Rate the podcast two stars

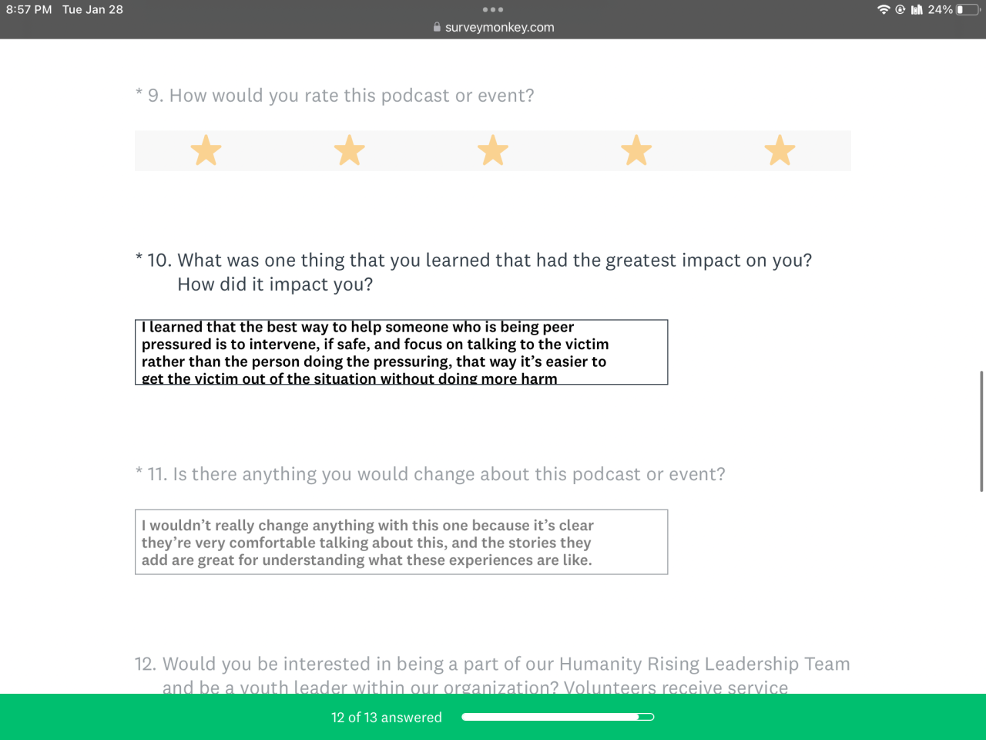pos(349,150)
